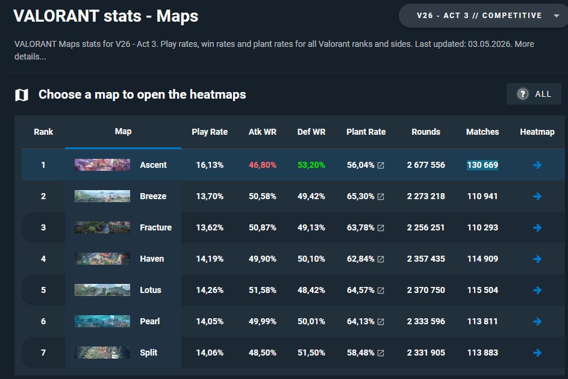Click the Split map name

tap(149, 353)
